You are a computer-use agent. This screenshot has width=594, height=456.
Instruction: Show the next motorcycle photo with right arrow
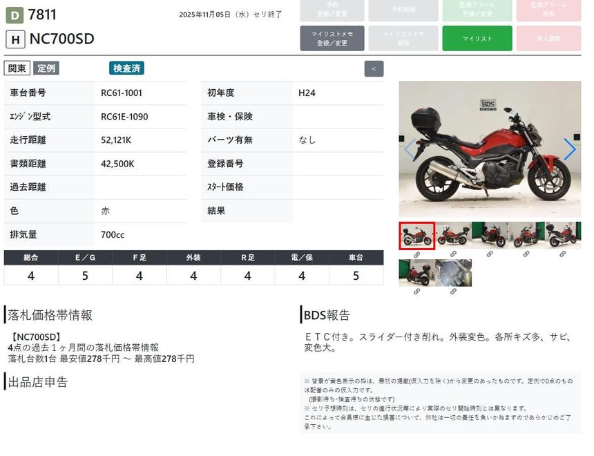pyautogui.click(x=569, y=149)
